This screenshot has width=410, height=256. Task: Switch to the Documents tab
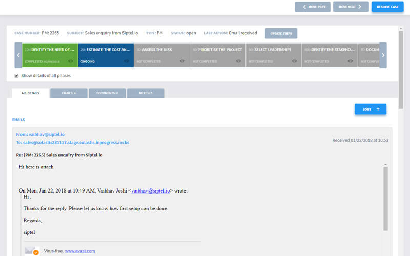107,93
